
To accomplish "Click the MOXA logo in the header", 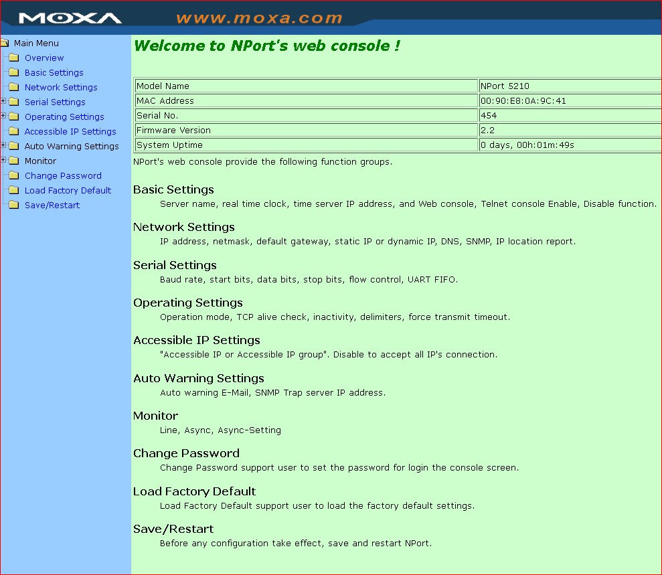I will pyautogui.click(x=70, y=18).
